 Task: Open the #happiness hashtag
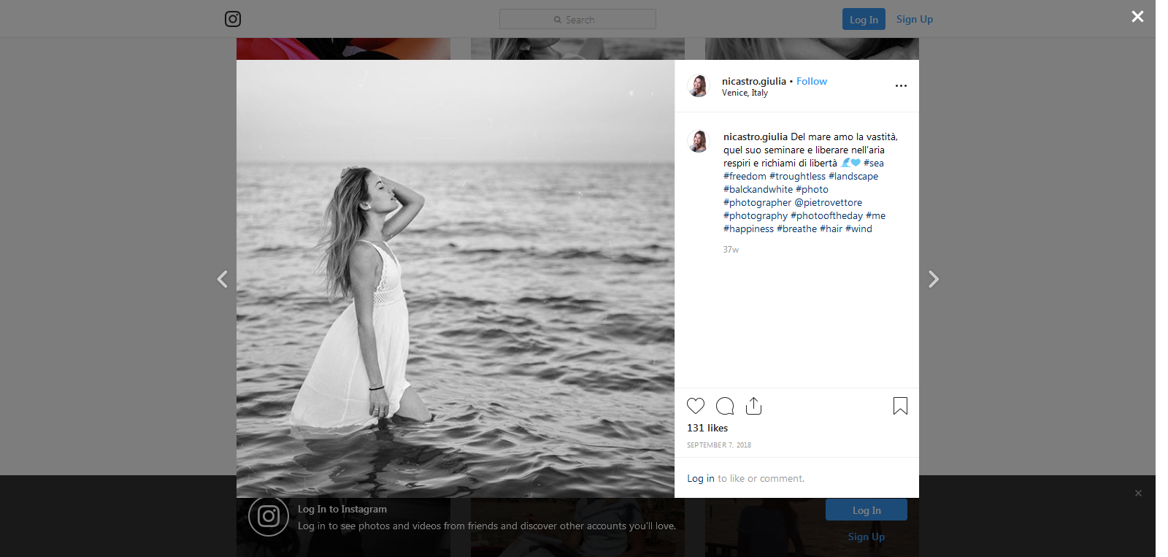(x=748, y=228)
